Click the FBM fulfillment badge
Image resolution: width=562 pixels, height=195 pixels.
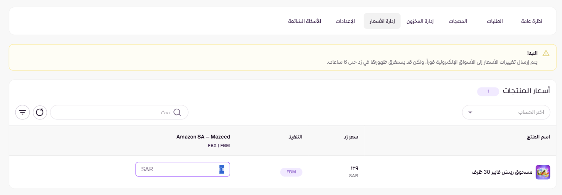pyautogui.click(x=291, y=172)
